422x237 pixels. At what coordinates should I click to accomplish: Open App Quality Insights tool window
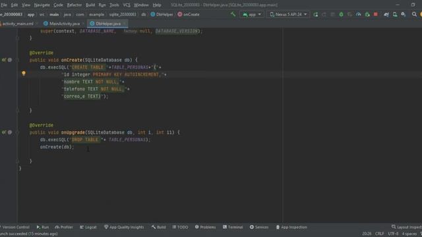tap(124, 227)
